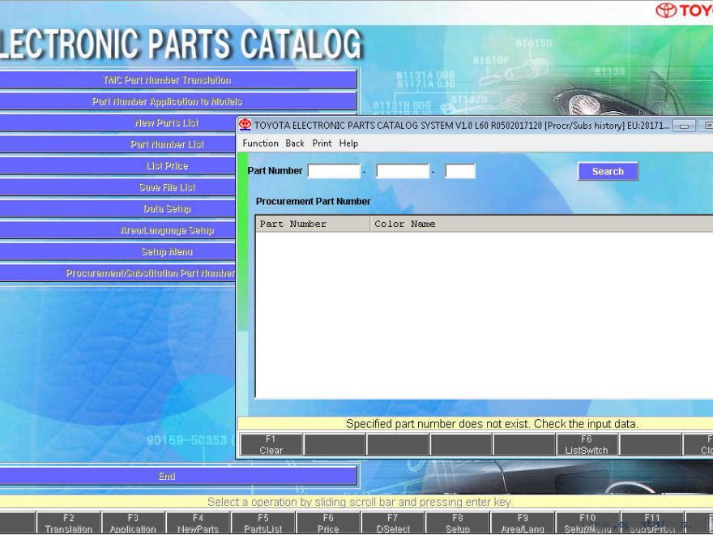Click the F3 Application key button
This screenshot has width=713, height=535.
tap(133, 523)
